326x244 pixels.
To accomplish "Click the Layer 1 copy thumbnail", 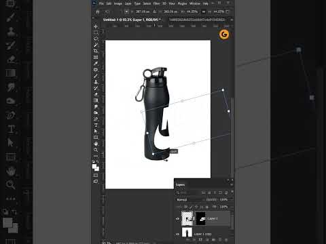I will coord(187,232).
